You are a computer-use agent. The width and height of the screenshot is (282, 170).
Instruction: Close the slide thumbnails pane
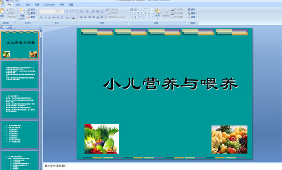click(40, 28)
